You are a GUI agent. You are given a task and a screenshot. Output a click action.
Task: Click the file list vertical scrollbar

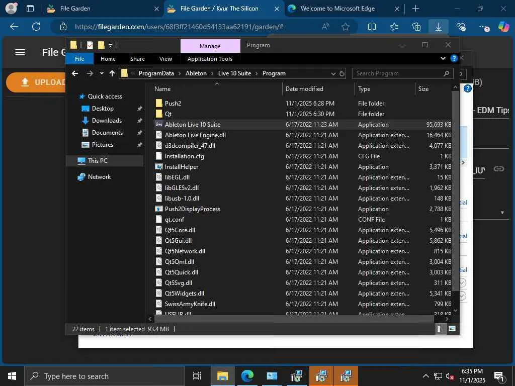455,190
